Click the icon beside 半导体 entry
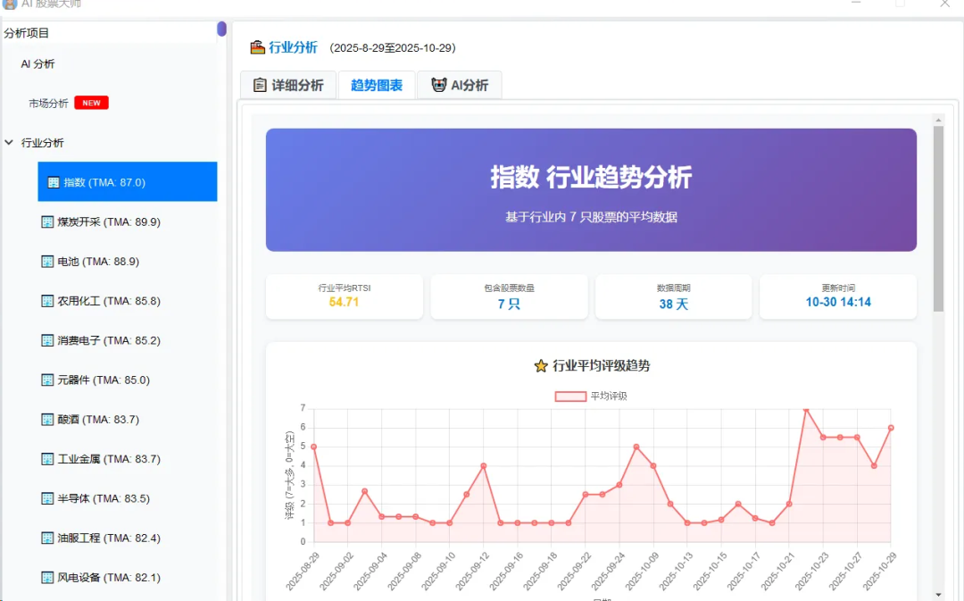 47,498
